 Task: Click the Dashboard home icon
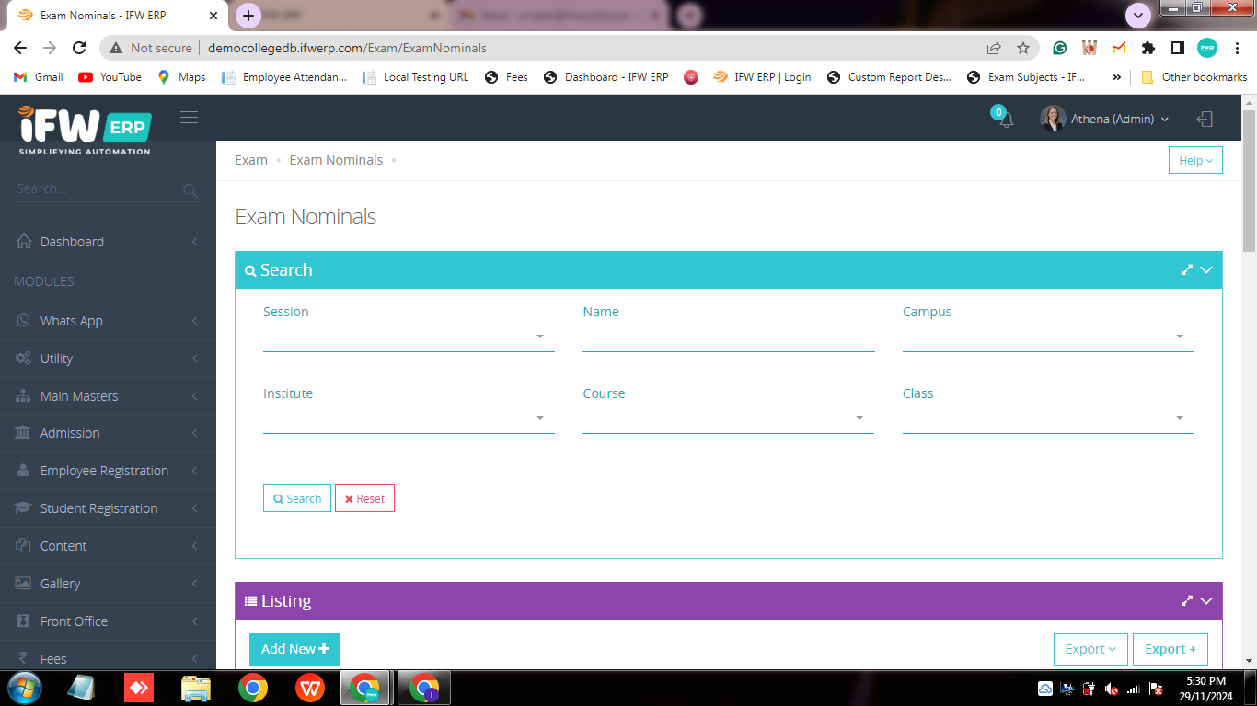point(24,241)
